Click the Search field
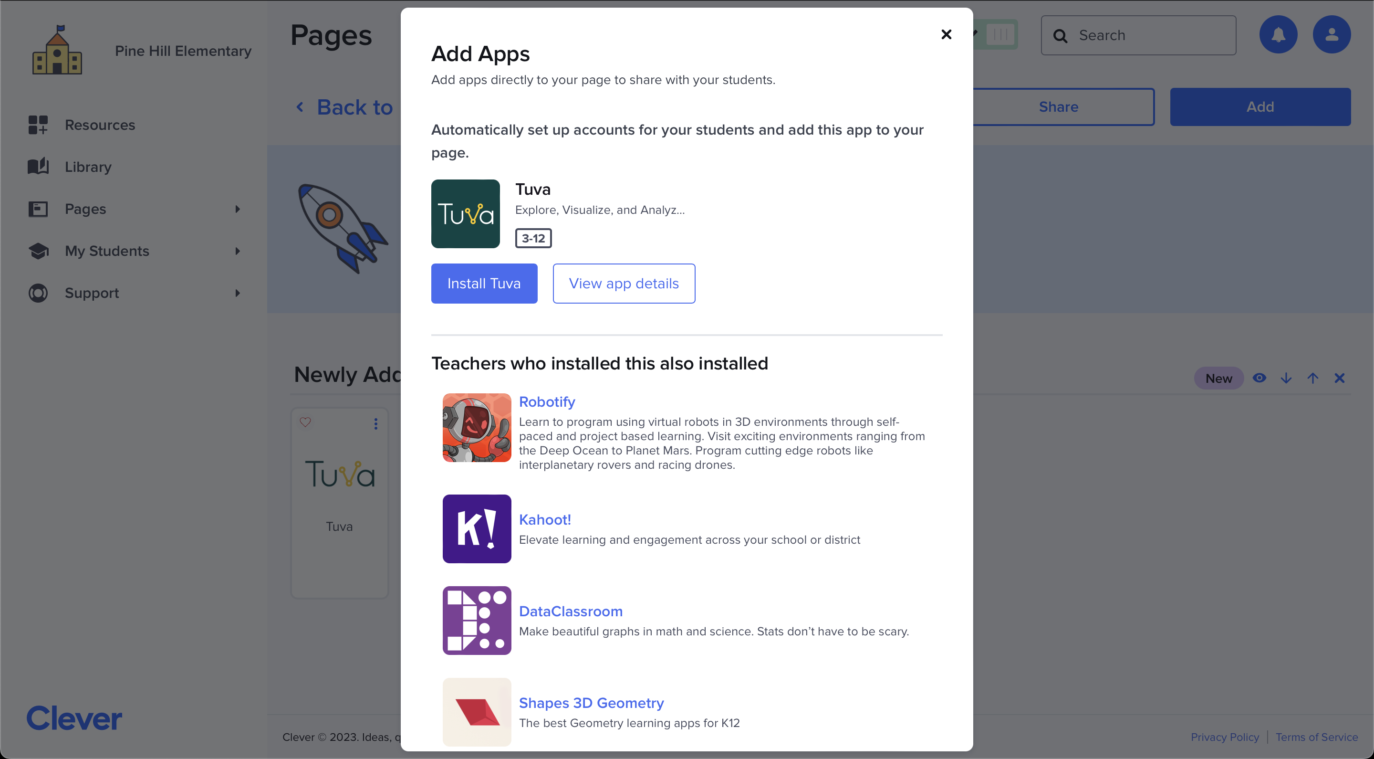The image size is (1374, 759). click(1138, 35)
